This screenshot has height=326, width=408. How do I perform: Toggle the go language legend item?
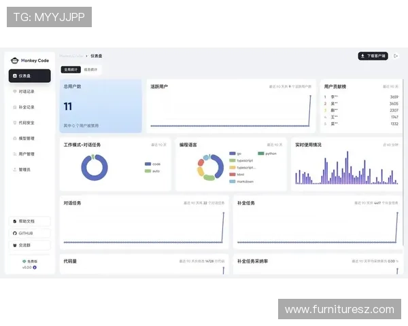[x=235, y=153]
